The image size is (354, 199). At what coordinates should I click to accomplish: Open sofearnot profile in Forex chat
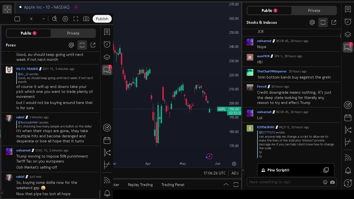click(23, 150)
